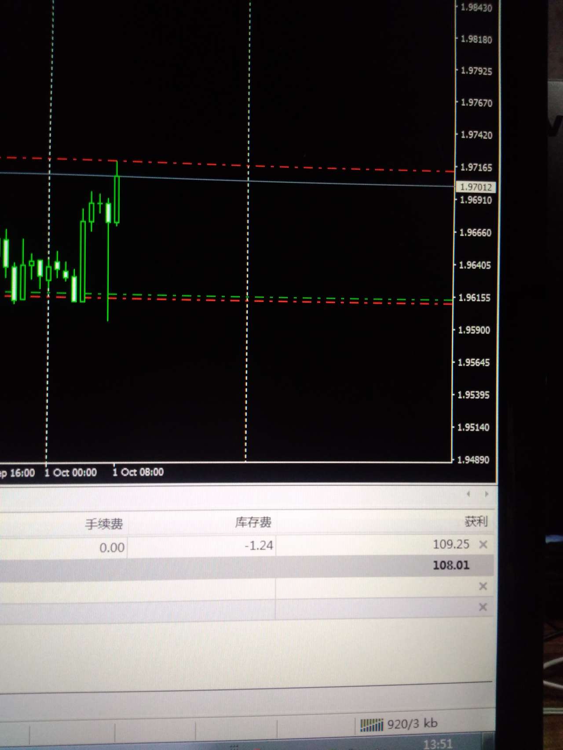Viewport: 563px width, 750px height.
Task: Click the 920/3 kb status entry
Action: pyautogui.click(x=412, y=724)
